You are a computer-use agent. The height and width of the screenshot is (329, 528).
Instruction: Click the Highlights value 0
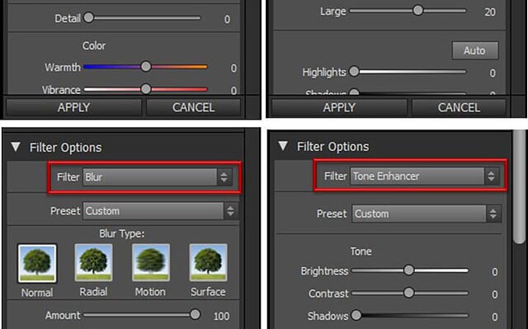[x=493, y=73]
